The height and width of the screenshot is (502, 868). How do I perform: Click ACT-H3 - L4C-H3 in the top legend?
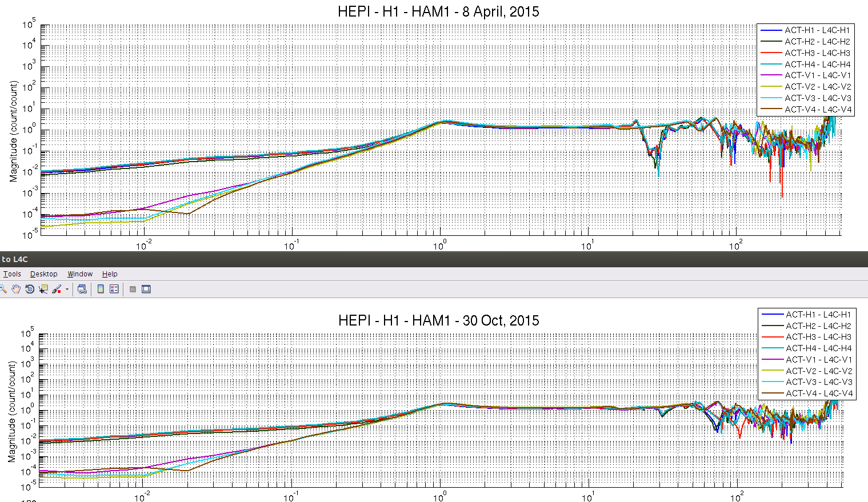pyautogui.click(x=817, y=53)
